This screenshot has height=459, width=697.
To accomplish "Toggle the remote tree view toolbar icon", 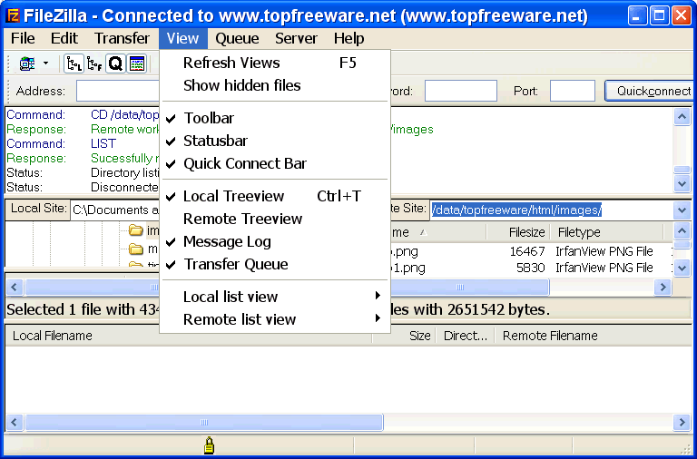I will click(94, 64).
